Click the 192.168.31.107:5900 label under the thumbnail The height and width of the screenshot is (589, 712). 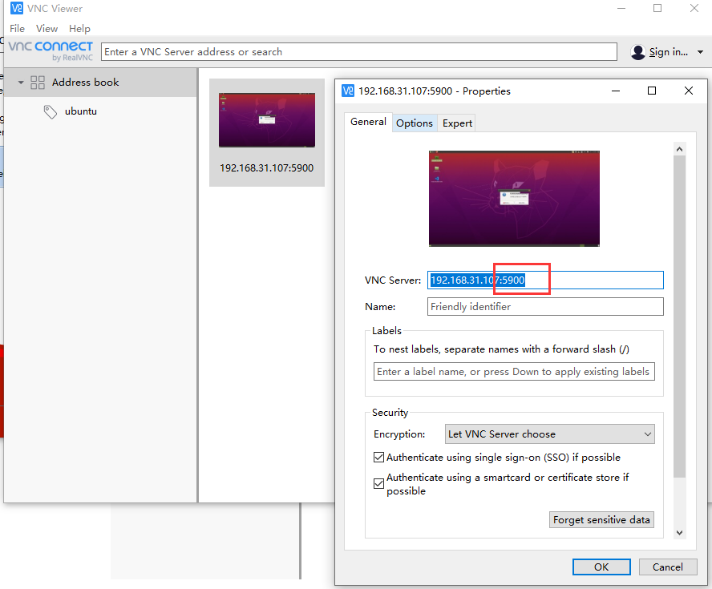click(x=266, y=168)
